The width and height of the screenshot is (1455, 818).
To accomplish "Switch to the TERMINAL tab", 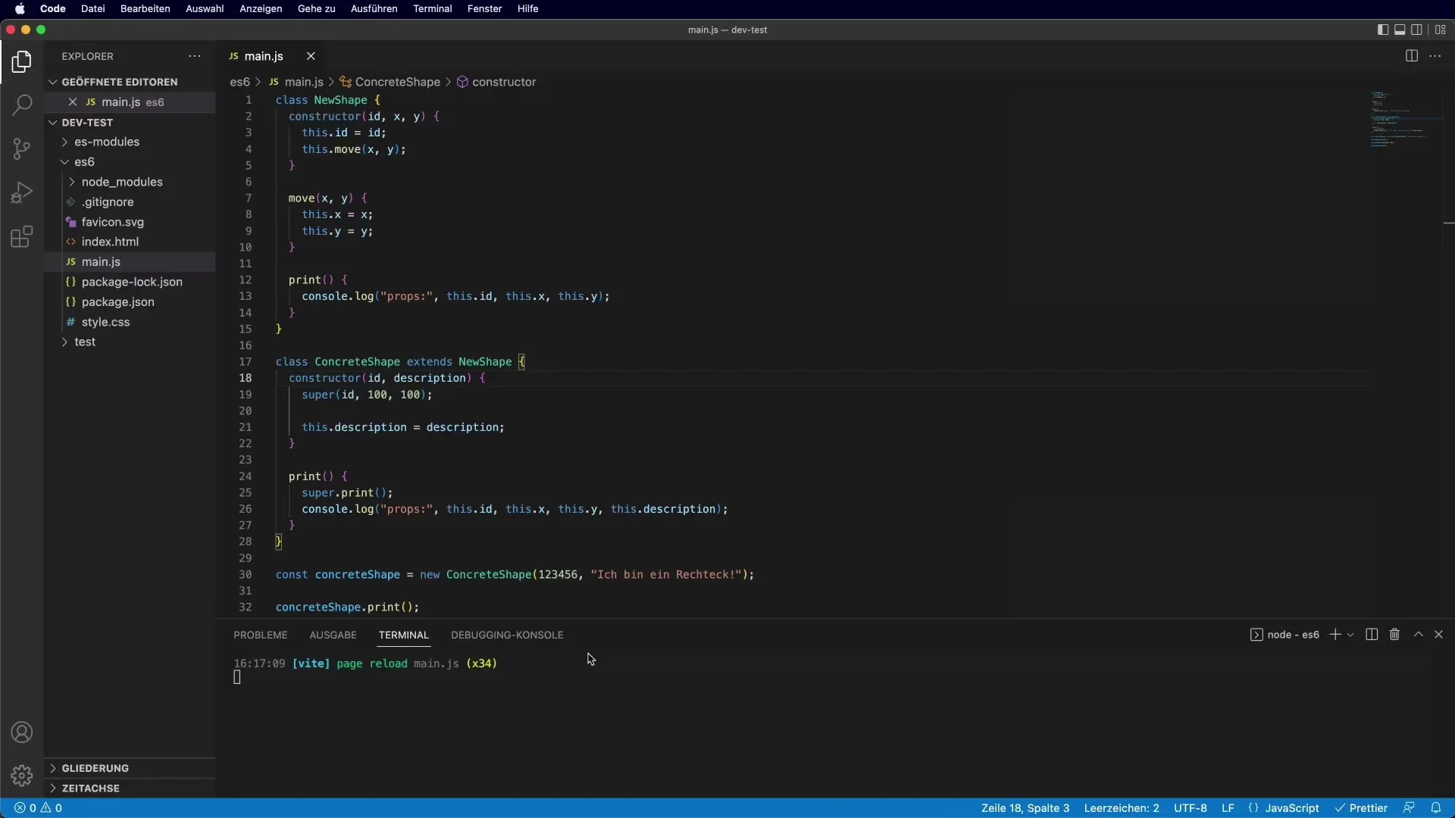I will (404, 635).
